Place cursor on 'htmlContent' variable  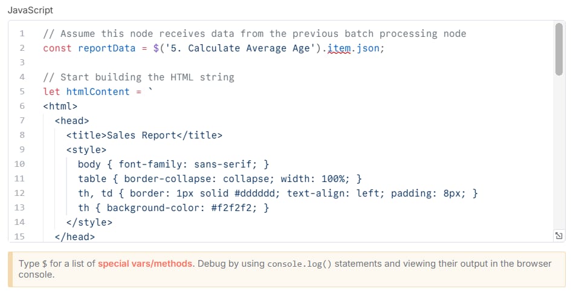pyautogui.click(x=98, y=91)
